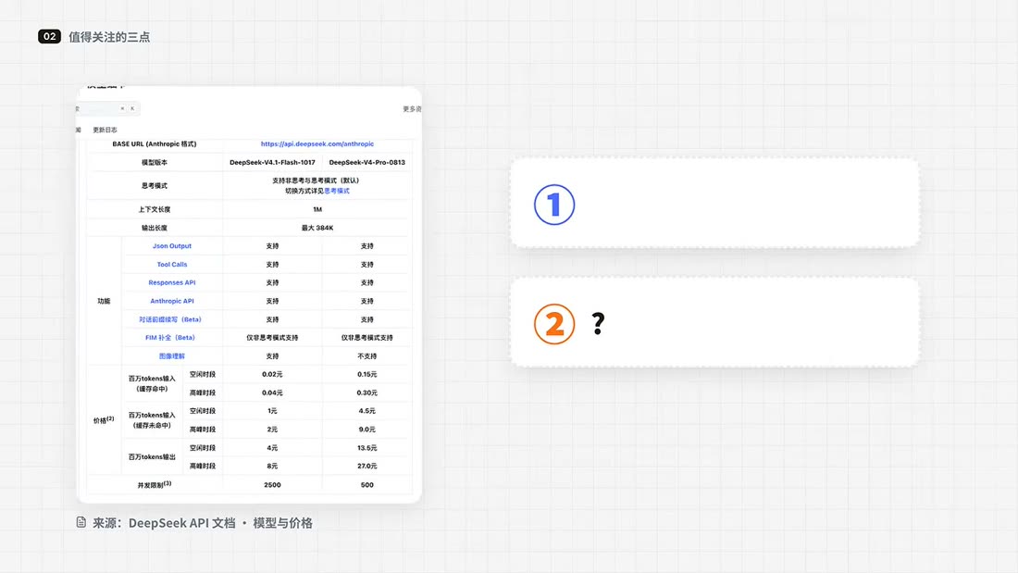Select Flash 支持 cell in Json Output row
Viewport: 1018px width, 573px height.
point(272,246)
